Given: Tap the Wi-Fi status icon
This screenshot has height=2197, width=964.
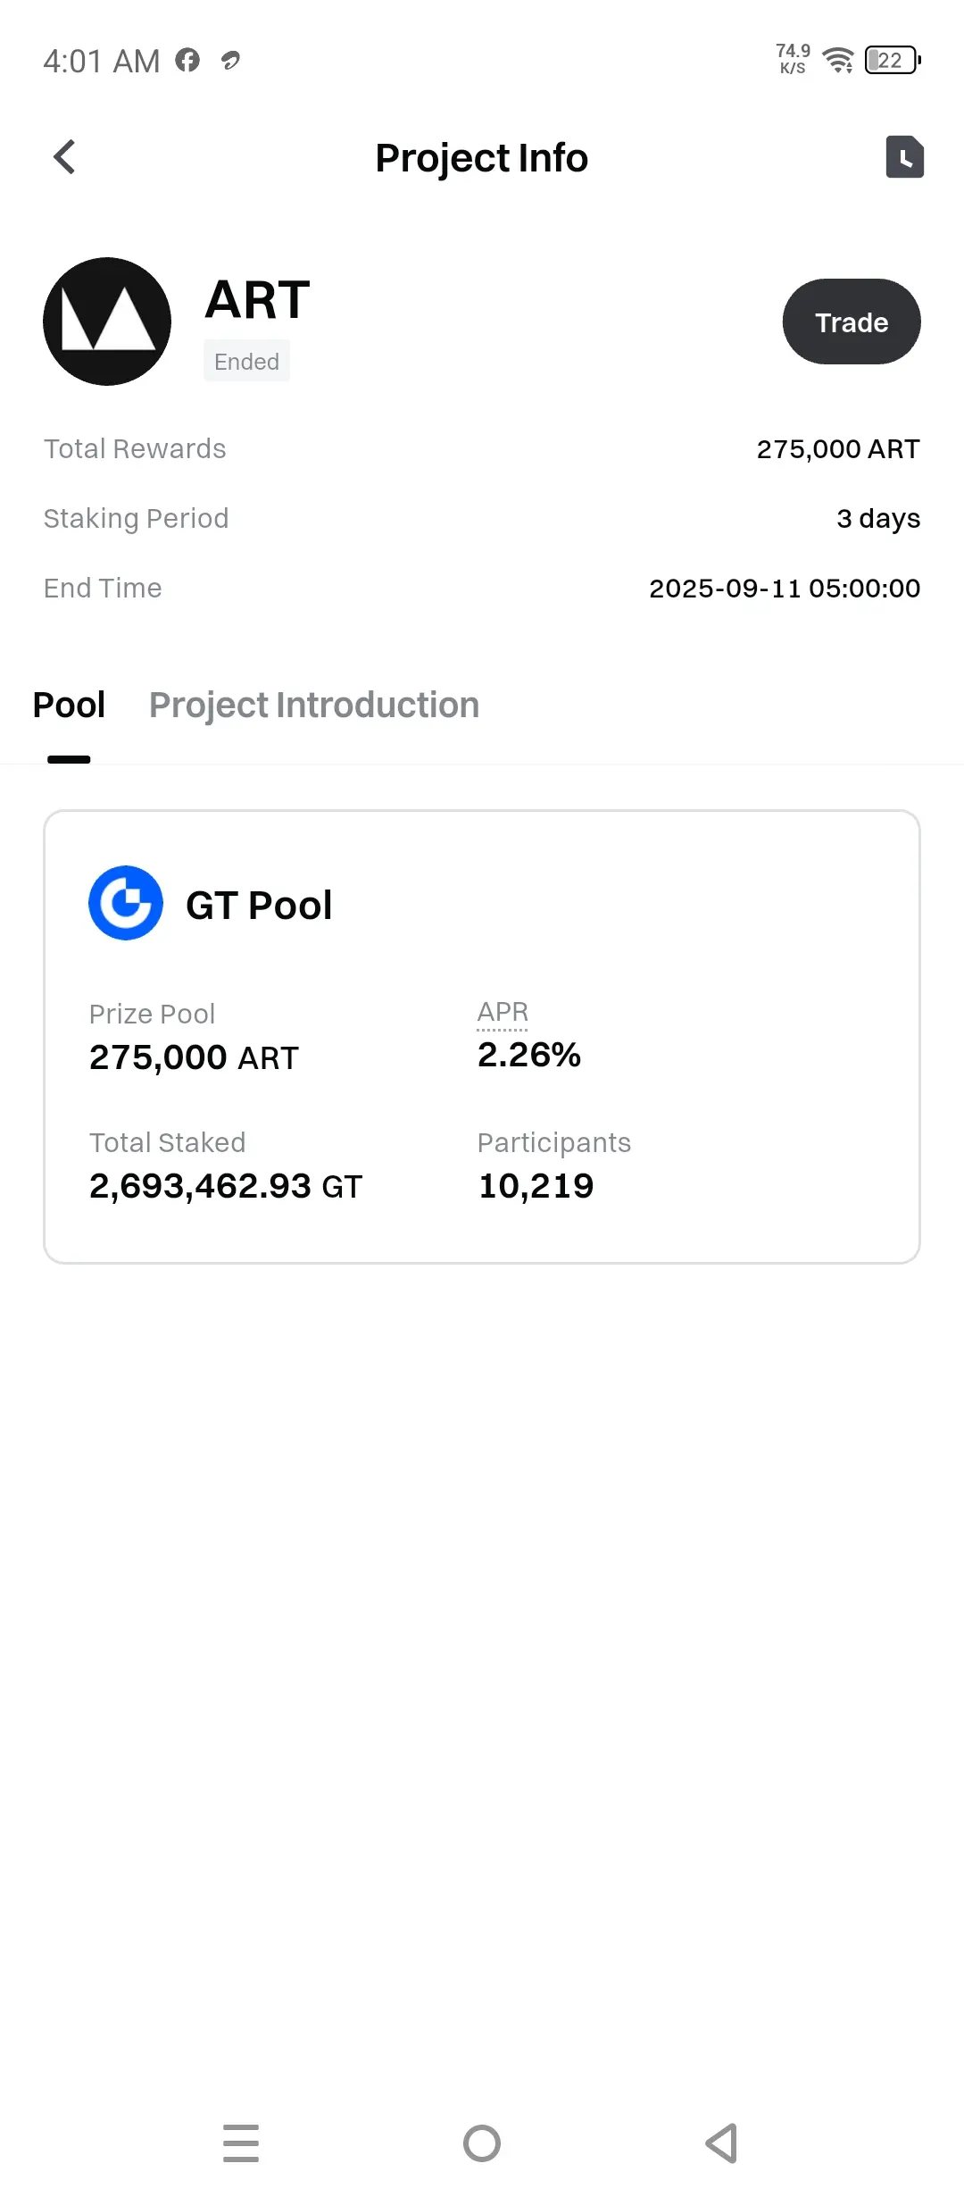Looking at the screenshot, I should point(838,61).
